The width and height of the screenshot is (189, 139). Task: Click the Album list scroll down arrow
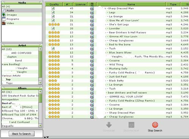click(40, 125)
